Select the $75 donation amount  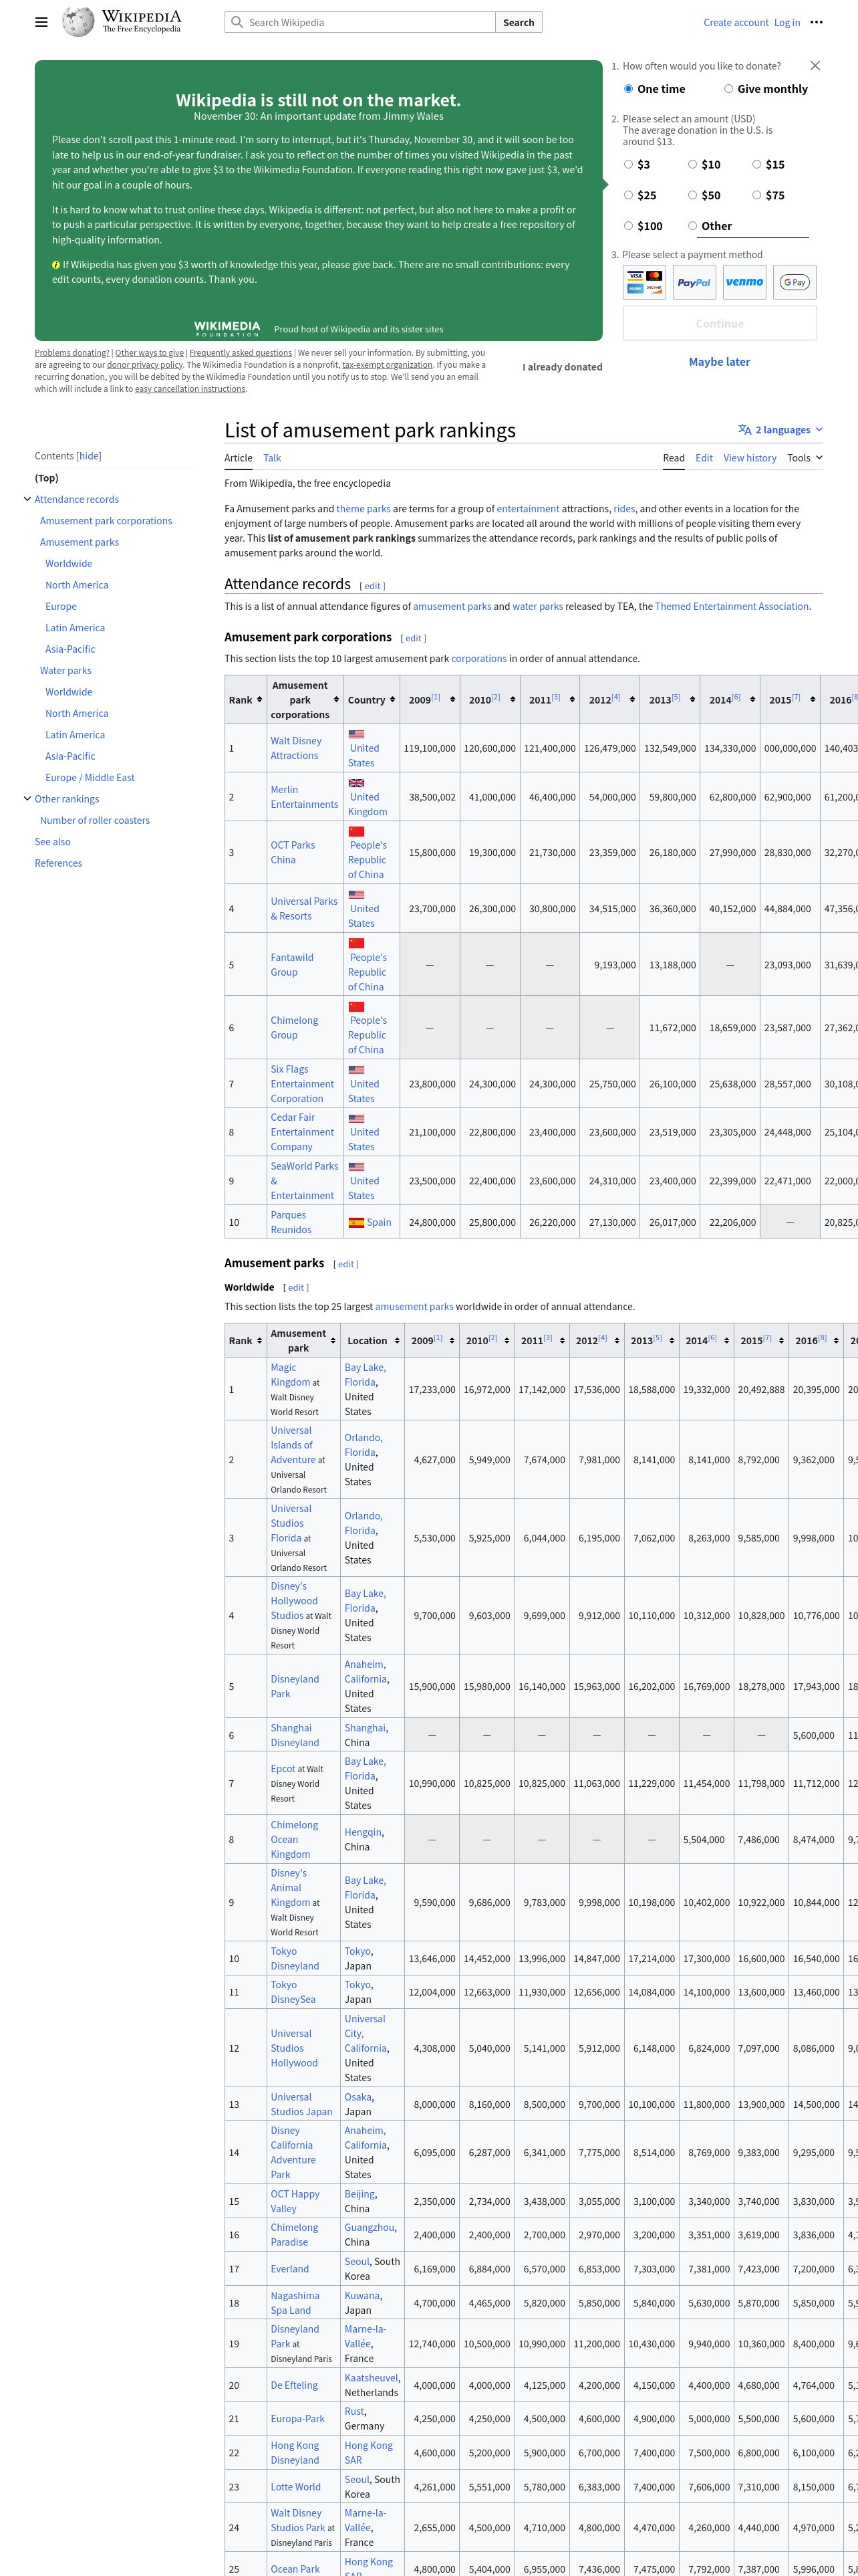756,195
